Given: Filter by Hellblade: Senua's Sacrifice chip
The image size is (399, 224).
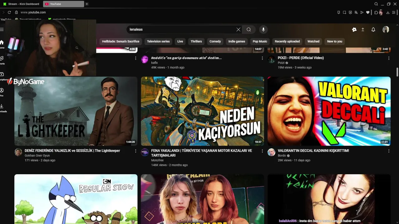Looking at the screenshot, I should coord(121,41).
